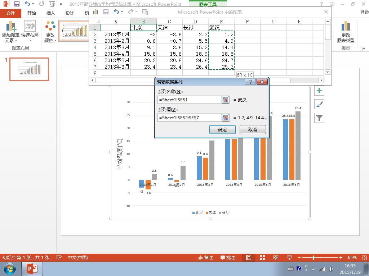369x276 pixels.
Task: Close the 编辑数据系列 dialog
Action: pos(262,82)
